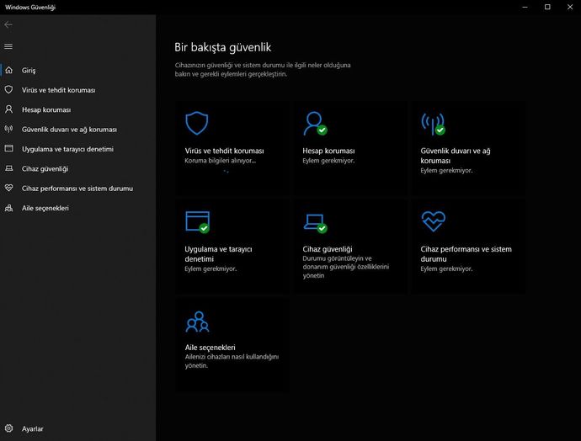581x441 pixels.
Task: Click the Hesap koruması person icon in sidebar
Action: [9, 109]
